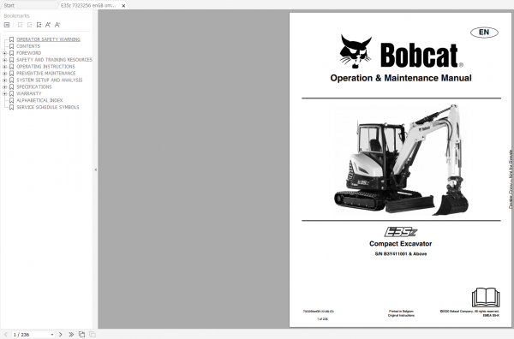514x339 pixels.
Task: Click the EN language badge on the cover
Action: (x=484, y=32)
